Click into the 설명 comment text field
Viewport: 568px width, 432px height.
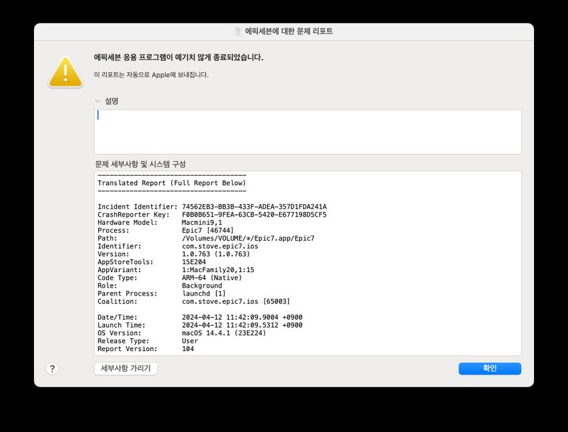[308, 132]
